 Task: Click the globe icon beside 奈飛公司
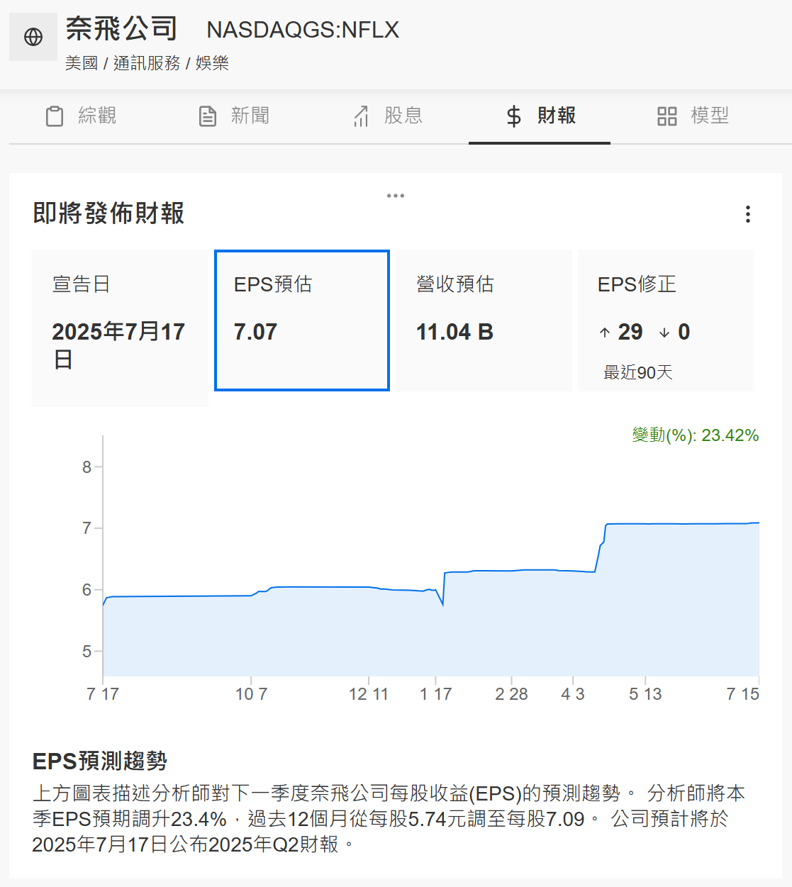point(33,37)
